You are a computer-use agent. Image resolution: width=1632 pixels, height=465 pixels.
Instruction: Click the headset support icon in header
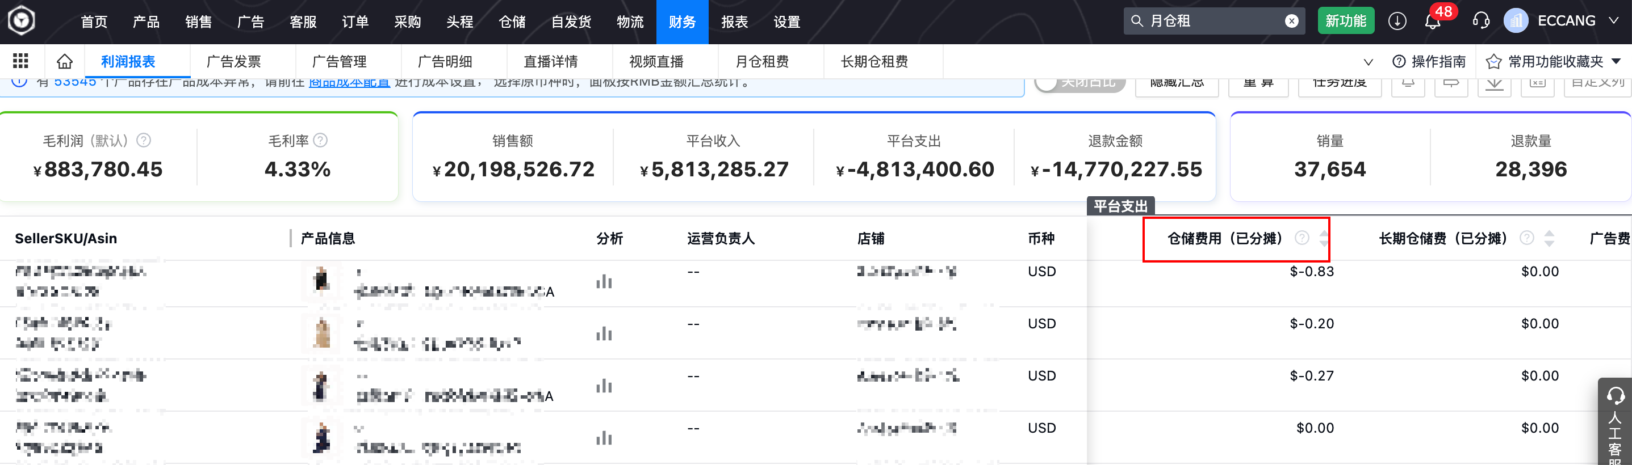[1480, 22]
